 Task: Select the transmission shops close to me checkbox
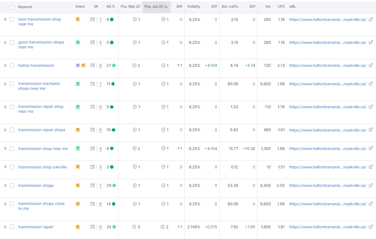click(x=12, y=204)
